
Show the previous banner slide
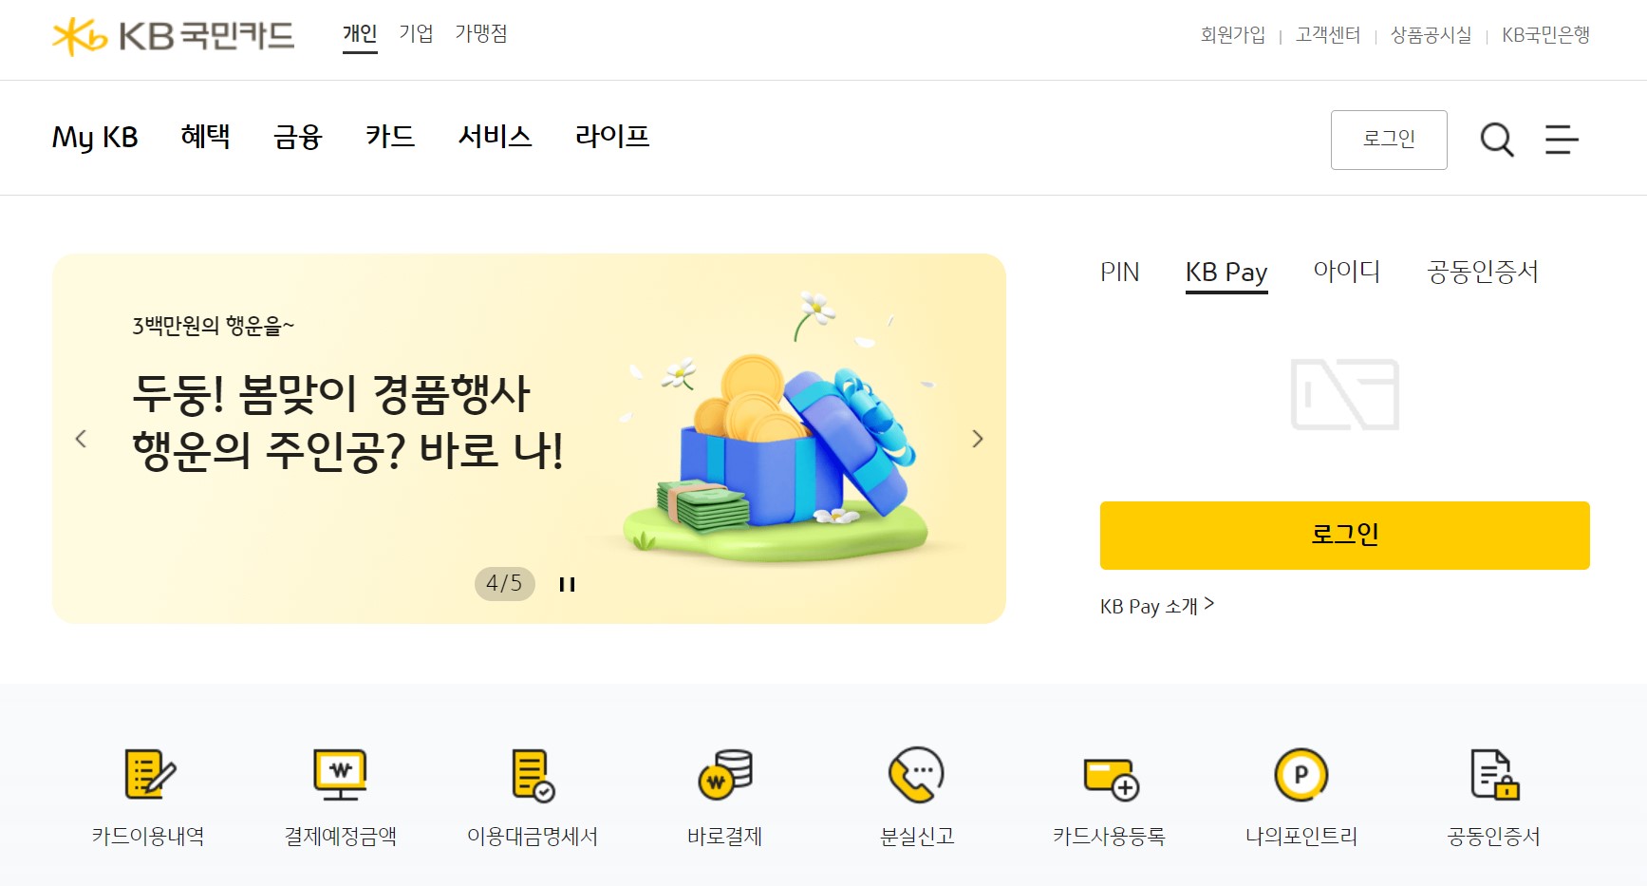[81, 439]
